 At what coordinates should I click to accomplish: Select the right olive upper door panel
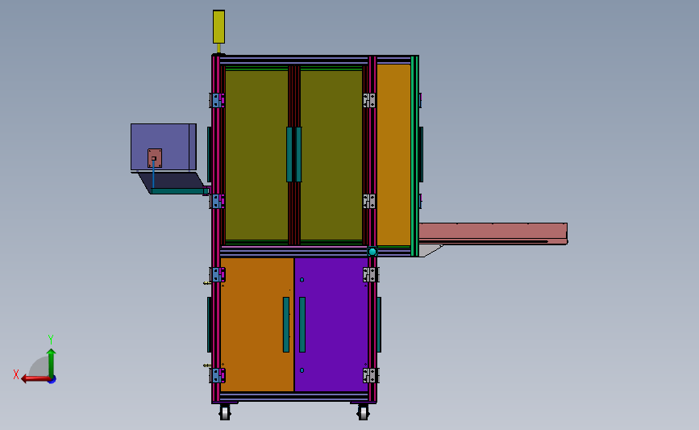(x=331, y=155)
